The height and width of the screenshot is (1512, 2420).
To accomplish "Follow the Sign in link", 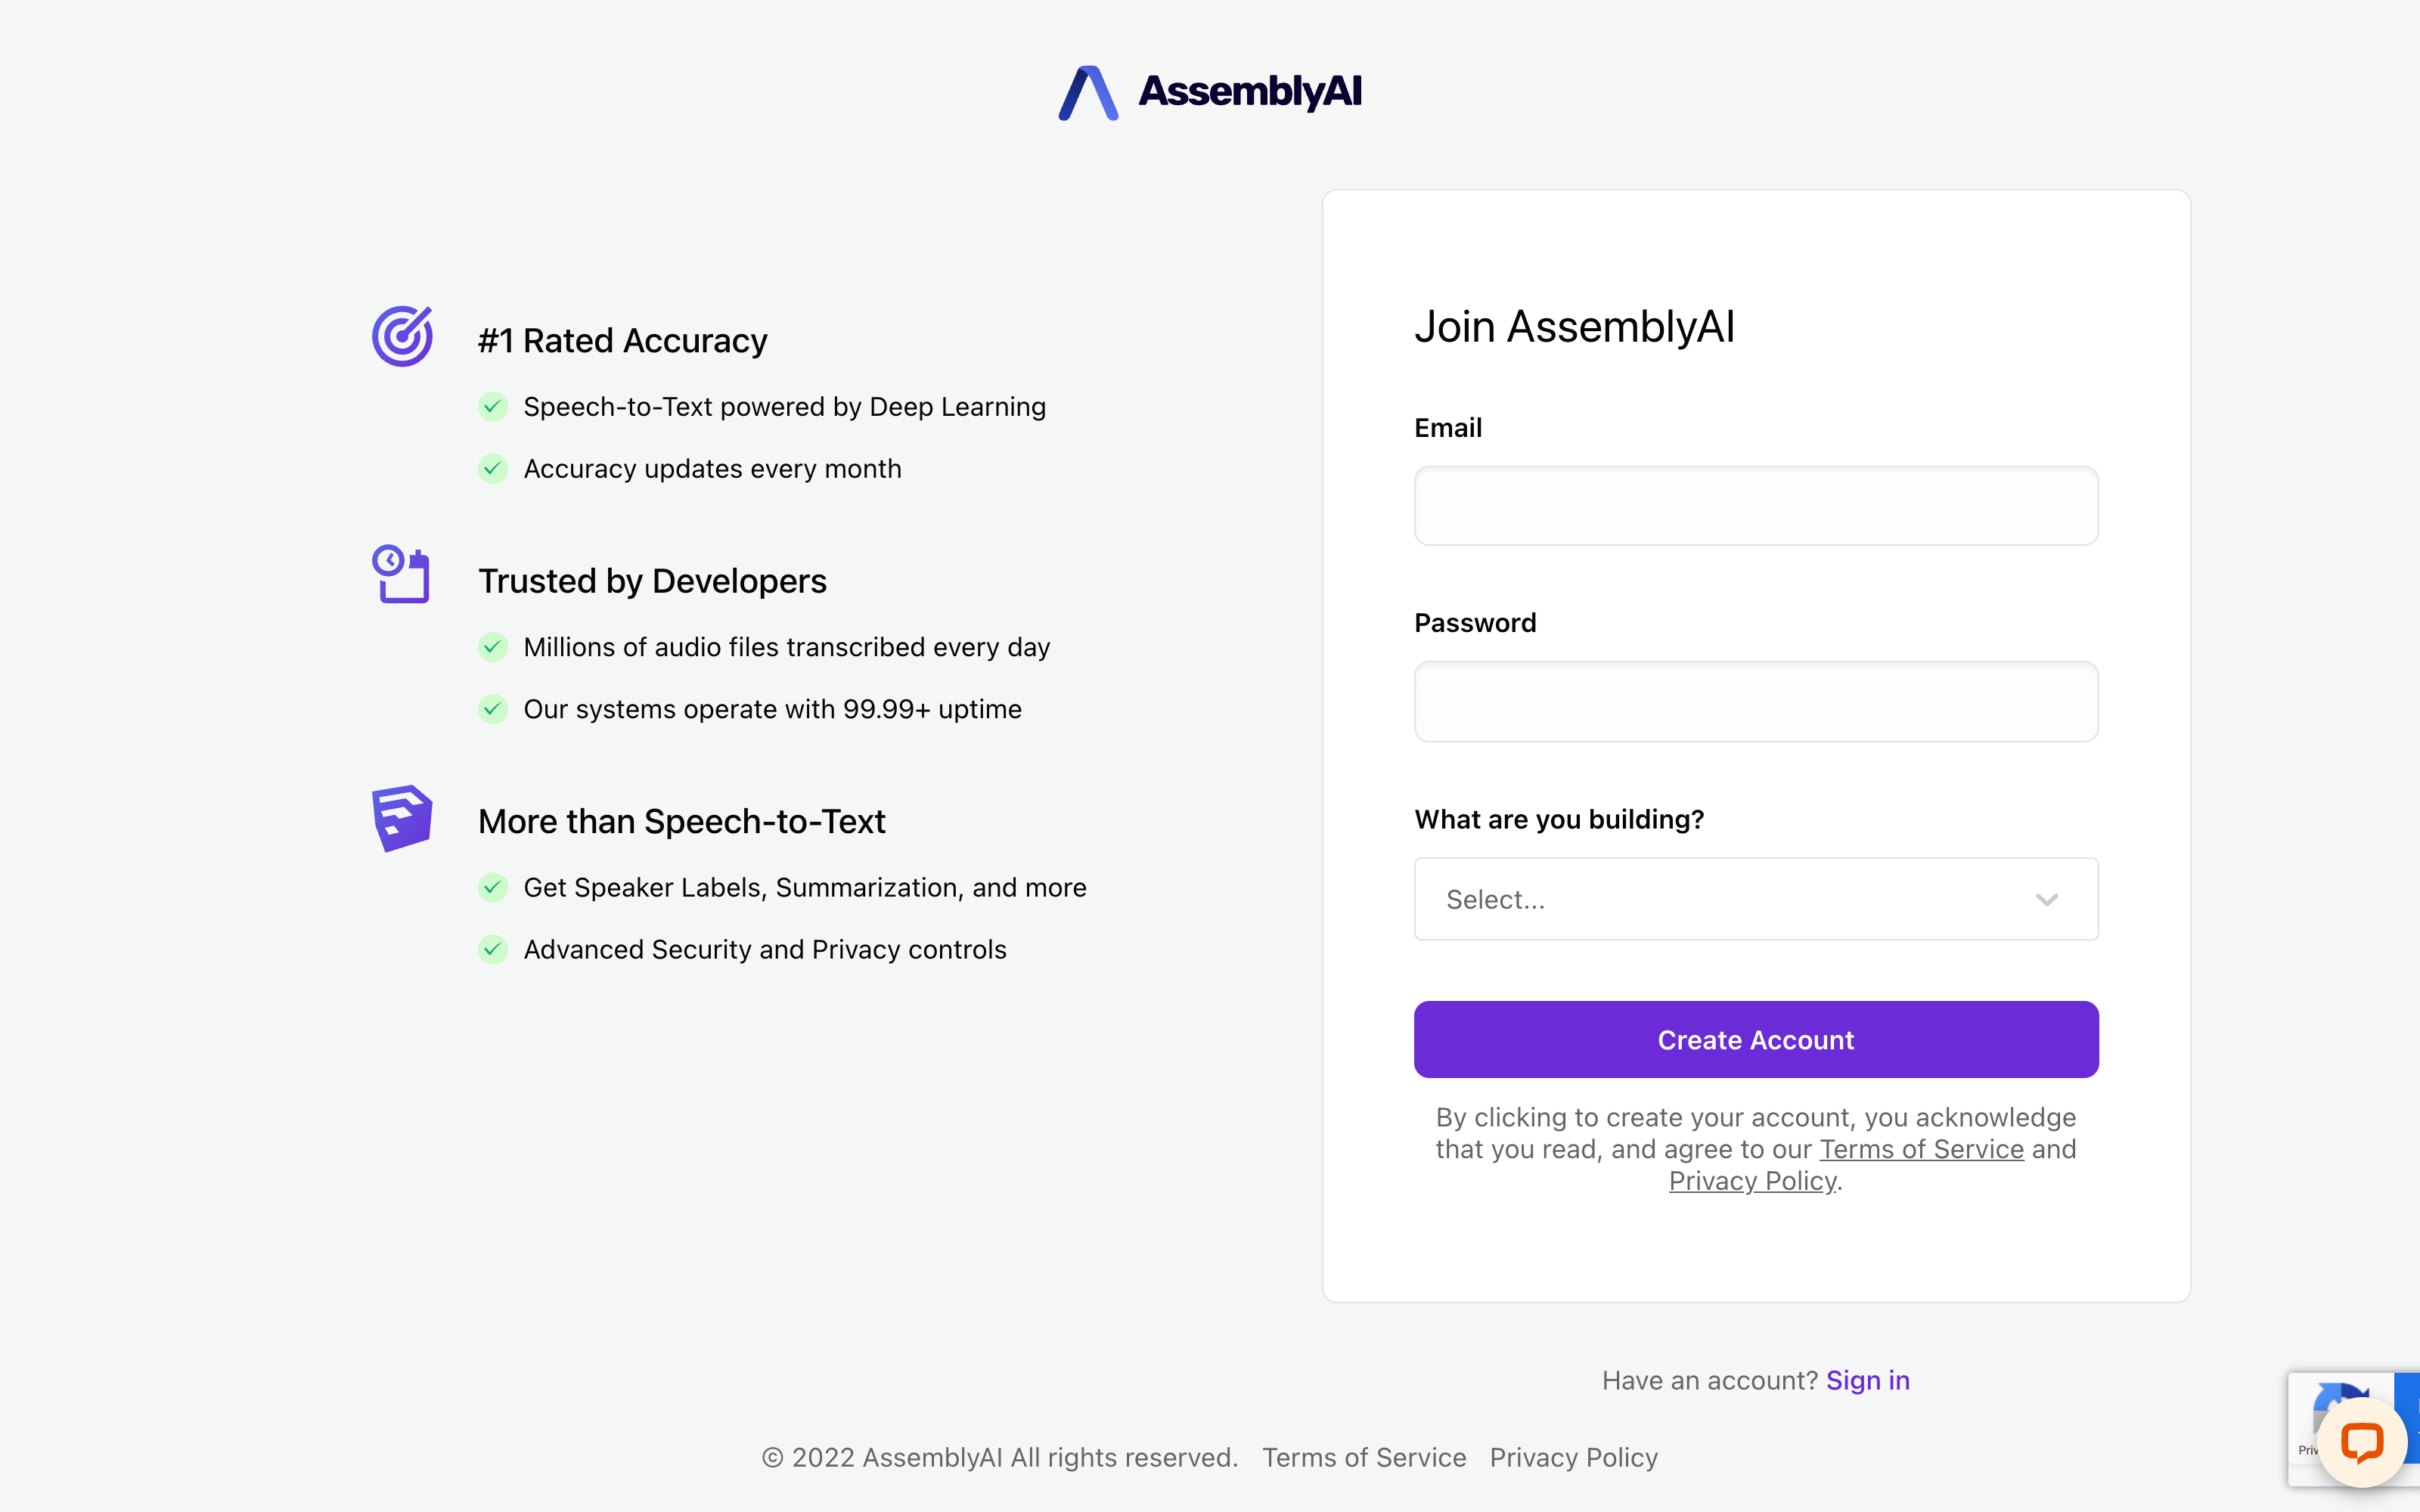I will [x=1868, y=1380].
